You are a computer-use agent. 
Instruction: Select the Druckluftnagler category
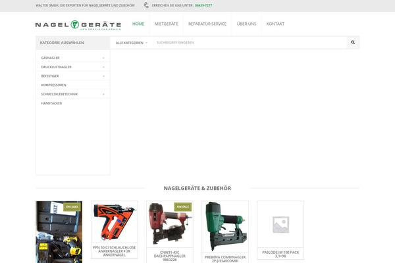(57, 67)
